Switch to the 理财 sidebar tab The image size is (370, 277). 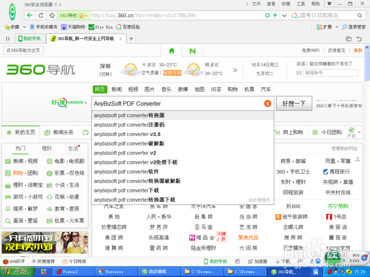[x=47, y=148]
